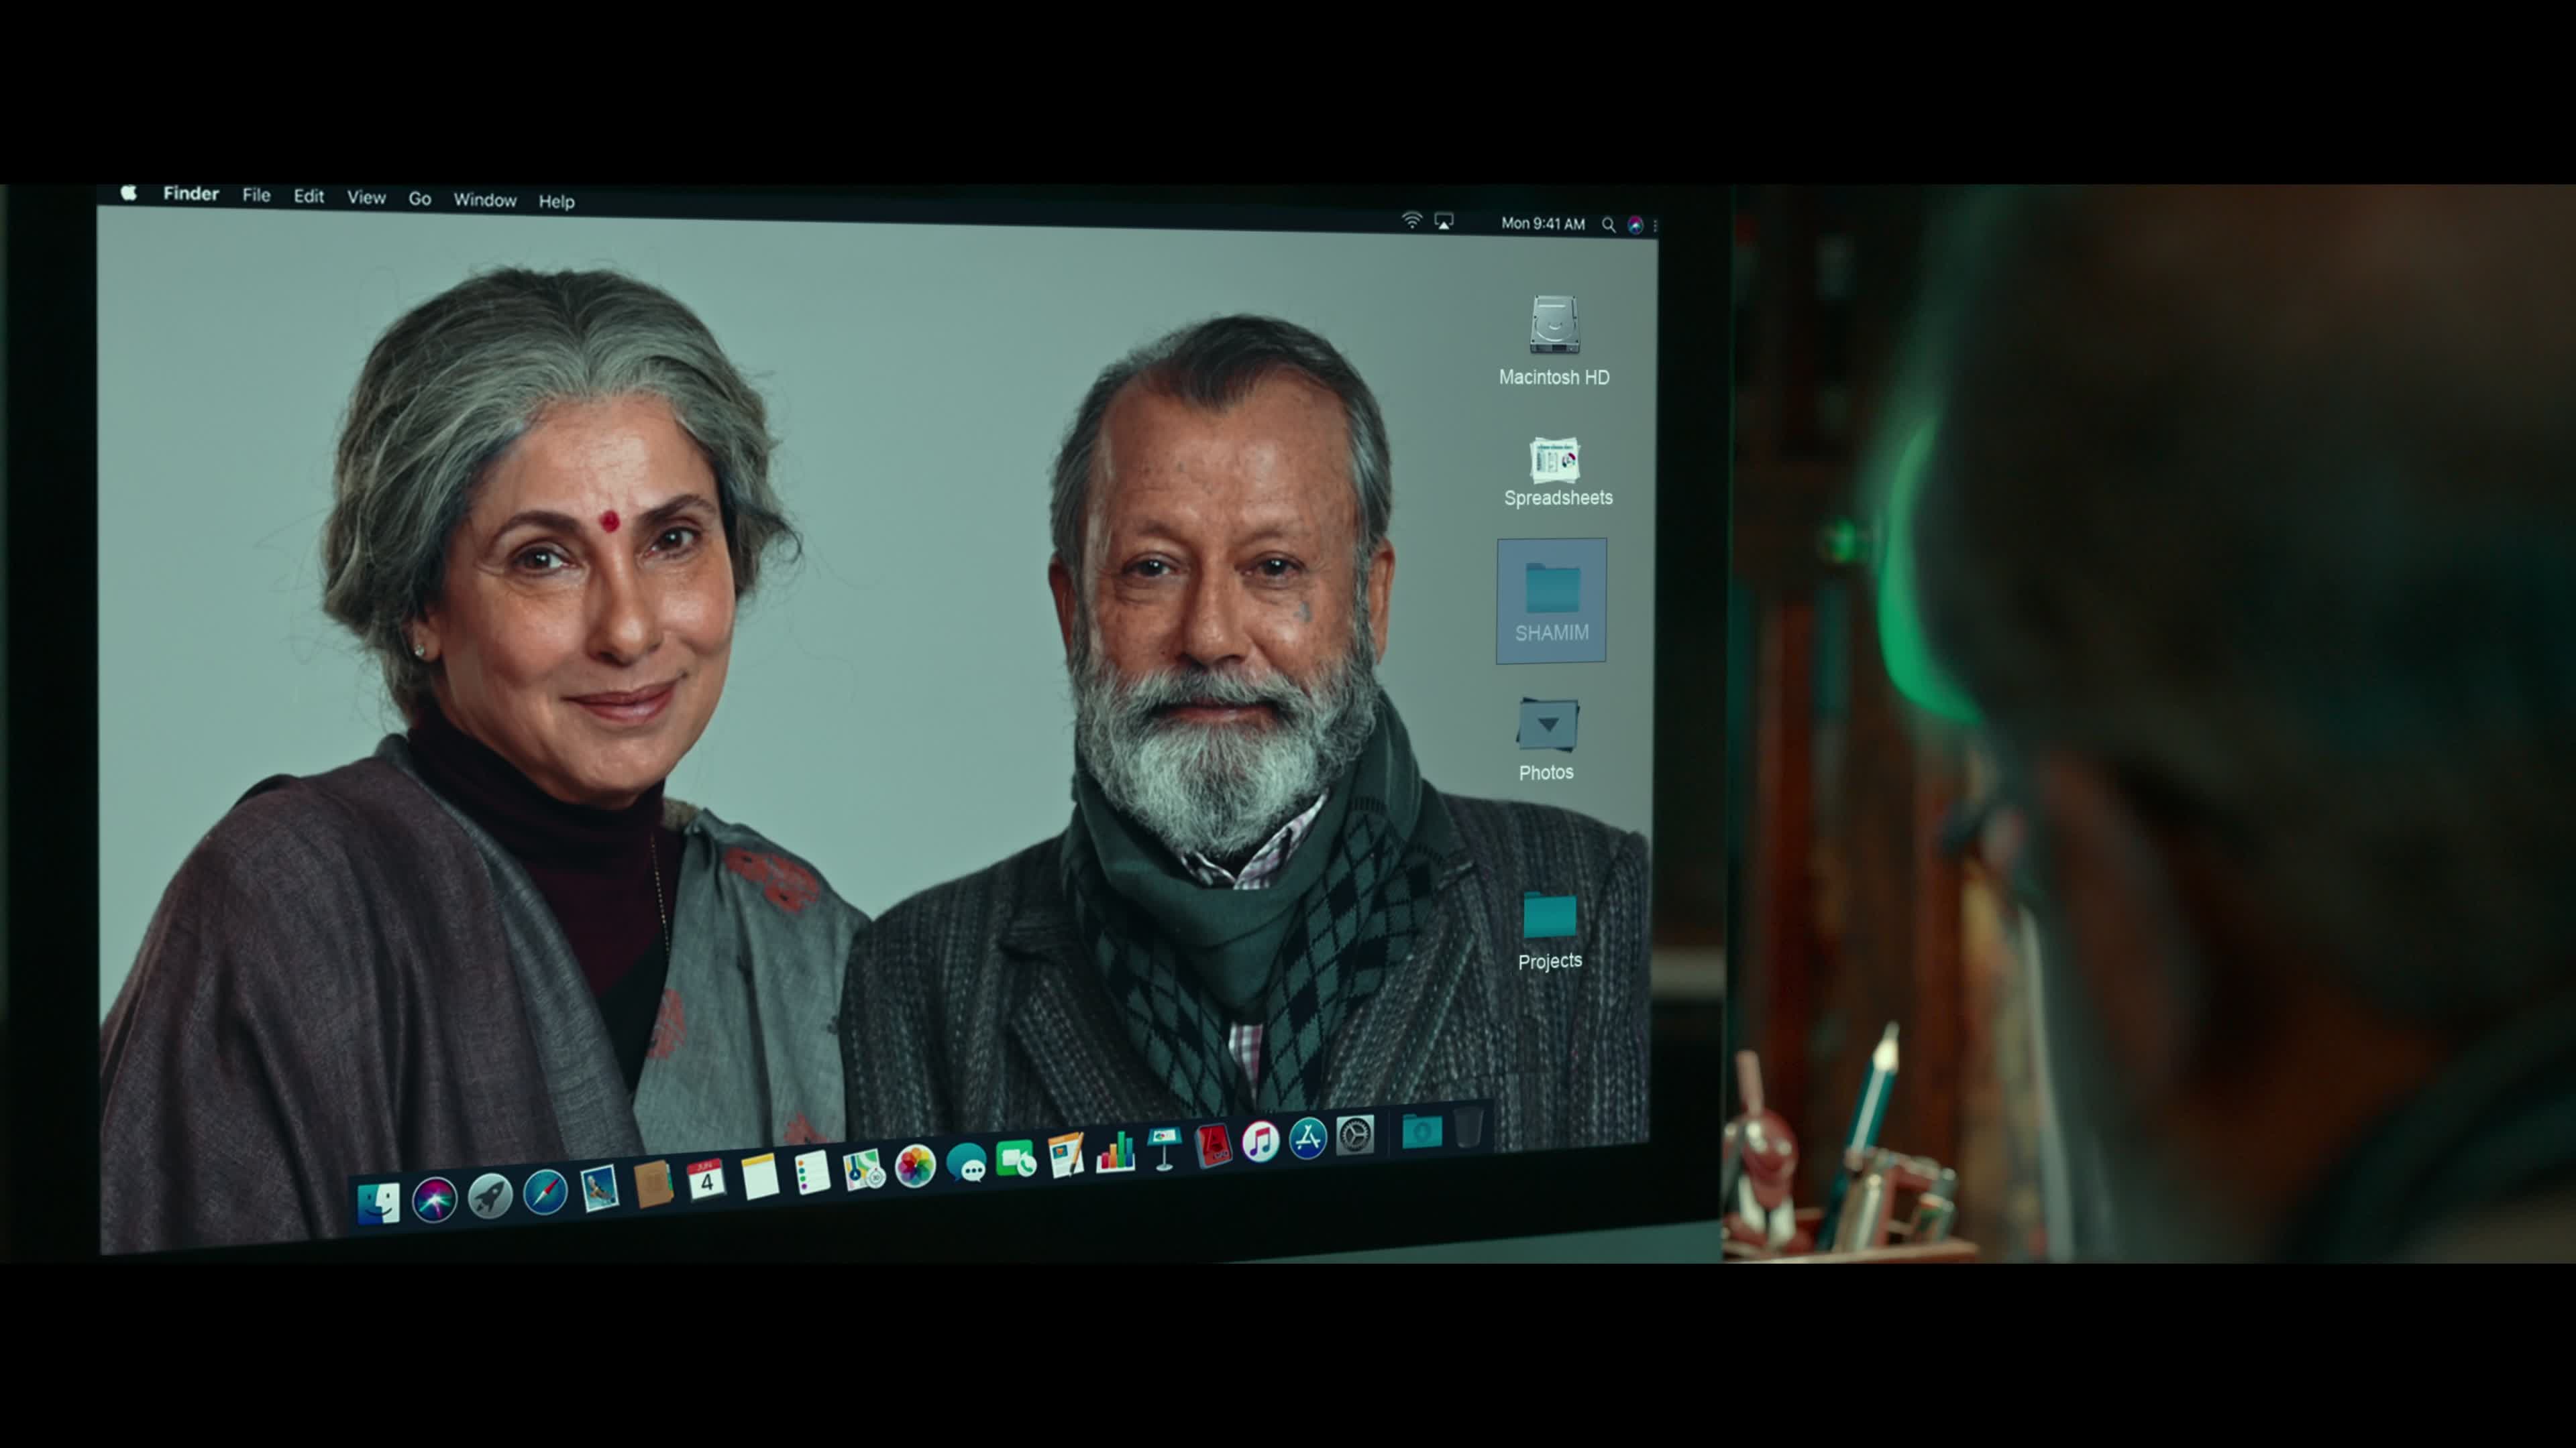The image size is (2576, 1448).
Task: Click the Trash in the Dock
Action: tap(1468, 1126)
